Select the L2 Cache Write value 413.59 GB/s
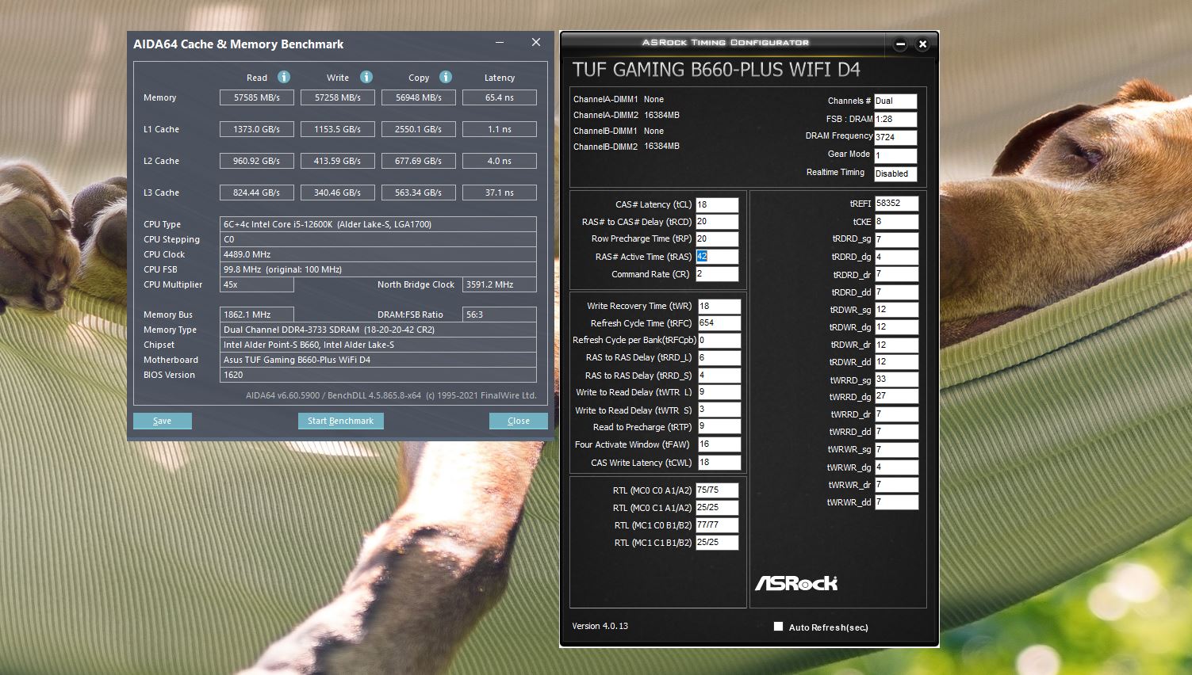The width and height of the screenshot is (1192, 675). [338, 161]
